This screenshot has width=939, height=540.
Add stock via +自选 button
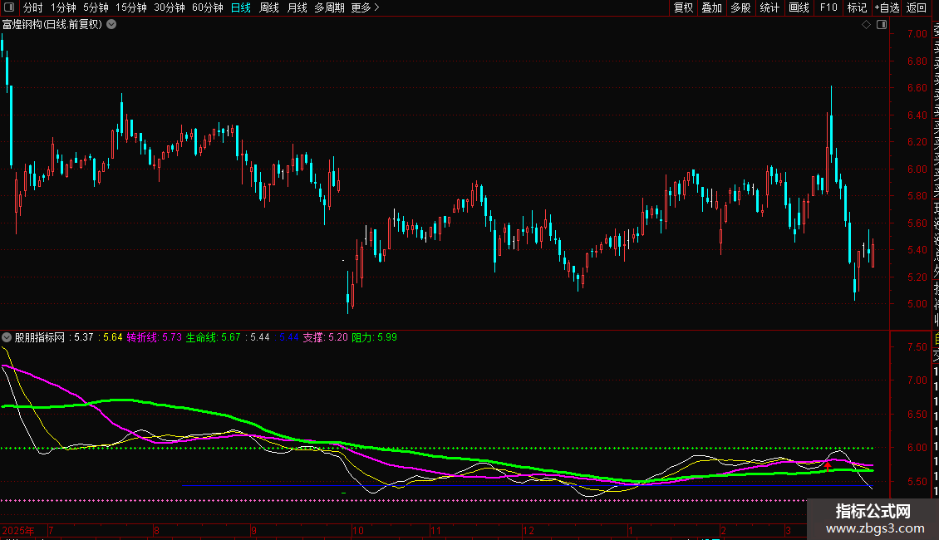[887, 7]
